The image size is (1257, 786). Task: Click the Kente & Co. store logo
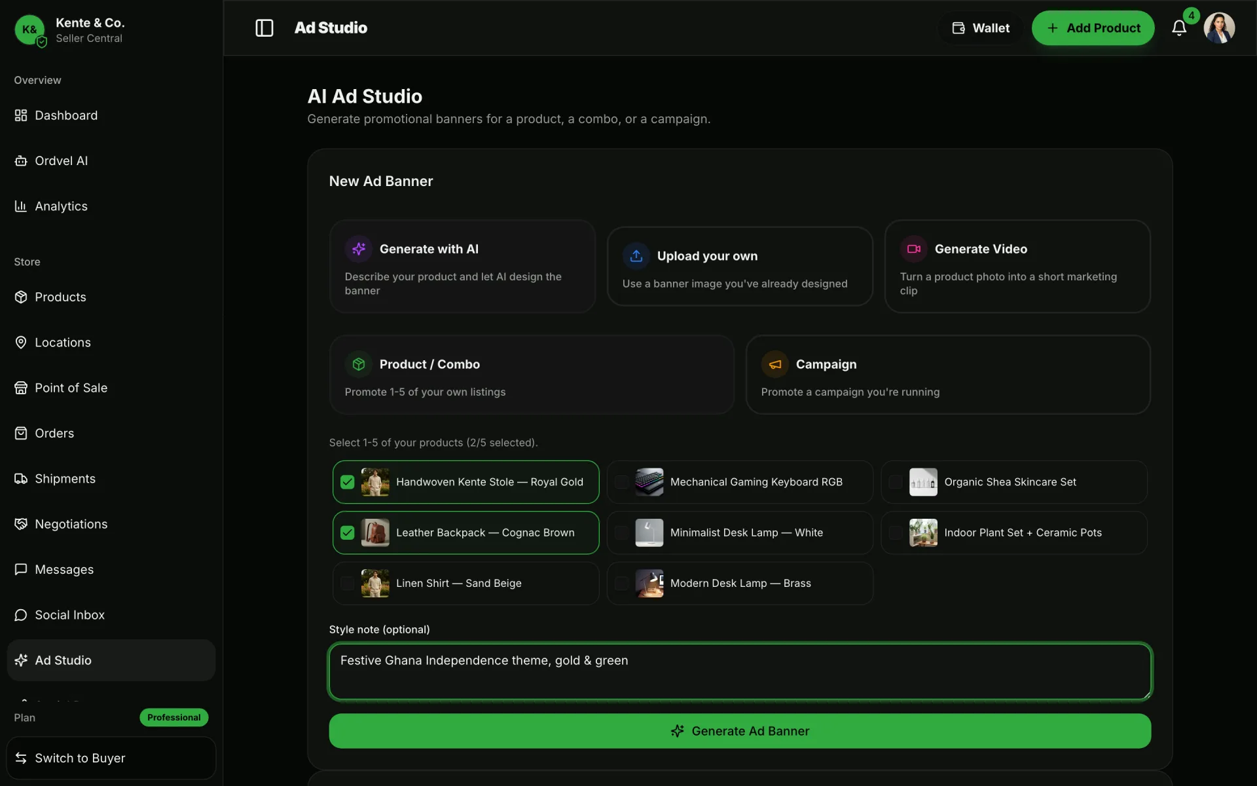click(29, 29)
